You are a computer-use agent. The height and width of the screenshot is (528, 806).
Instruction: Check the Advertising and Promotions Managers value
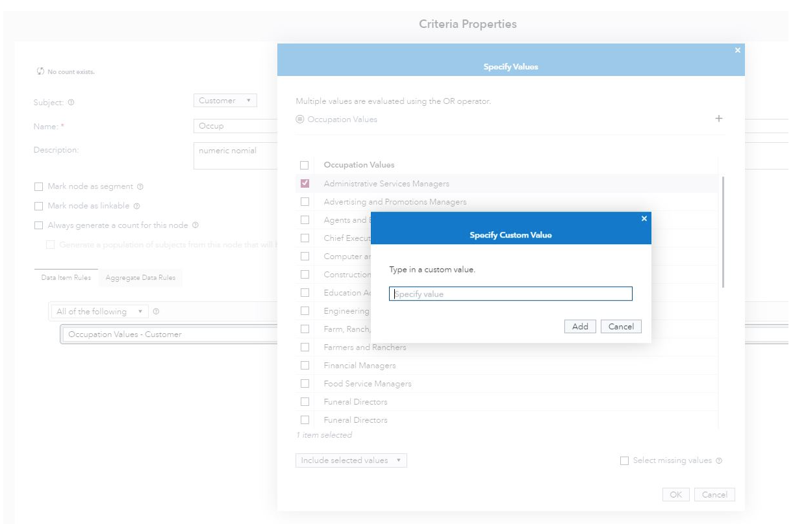tap(305, 201)
